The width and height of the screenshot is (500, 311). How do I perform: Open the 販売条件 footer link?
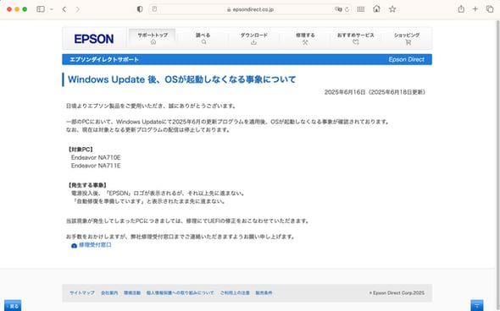[x=264, y=293]
